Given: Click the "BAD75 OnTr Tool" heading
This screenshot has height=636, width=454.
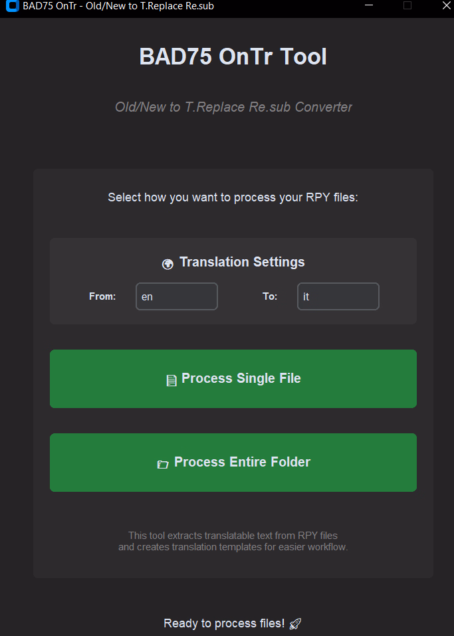Looking at the screenshot, I should click(x=233, y=57).
